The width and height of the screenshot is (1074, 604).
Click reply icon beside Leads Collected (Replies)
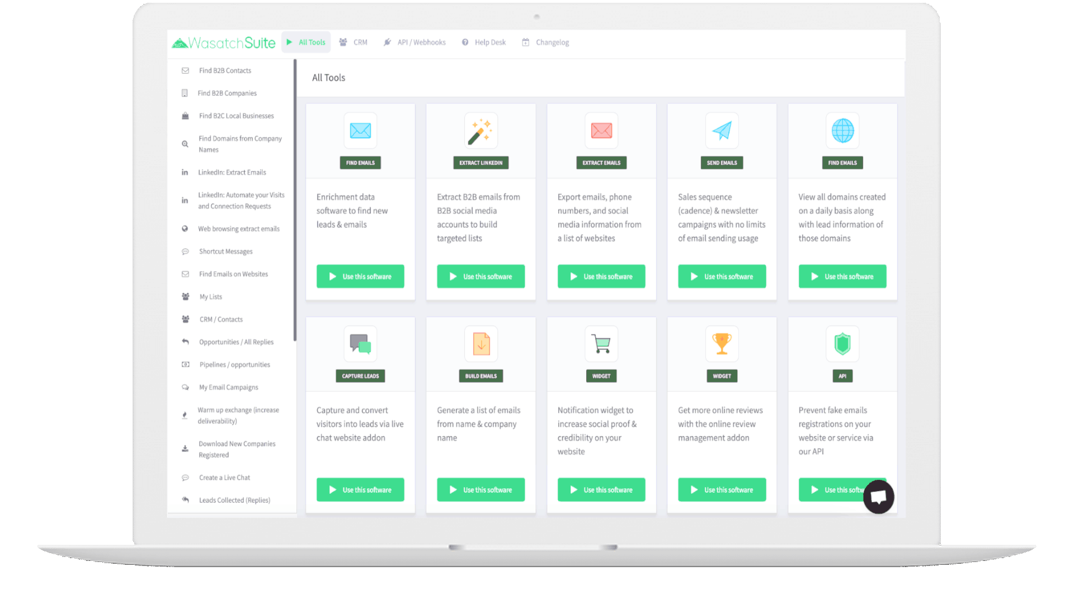tap(185, 500)
